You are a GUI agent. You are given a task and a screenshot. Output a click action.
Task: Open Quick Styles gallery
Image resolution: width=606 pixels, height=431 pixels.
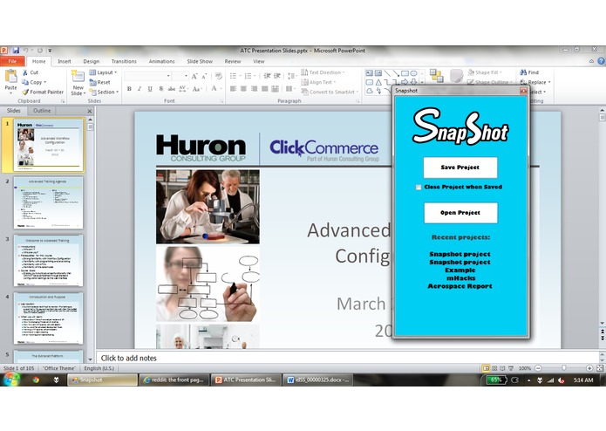pos(456,76)
